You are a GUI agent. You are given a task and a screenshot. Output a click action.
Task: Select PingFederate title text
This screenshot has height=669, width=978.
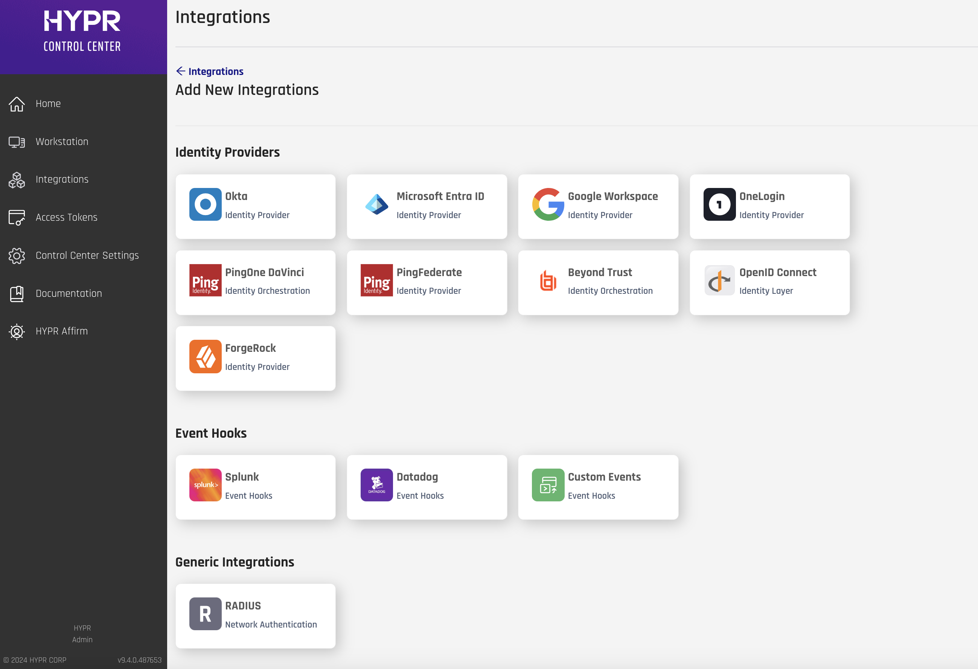point(429,272)
